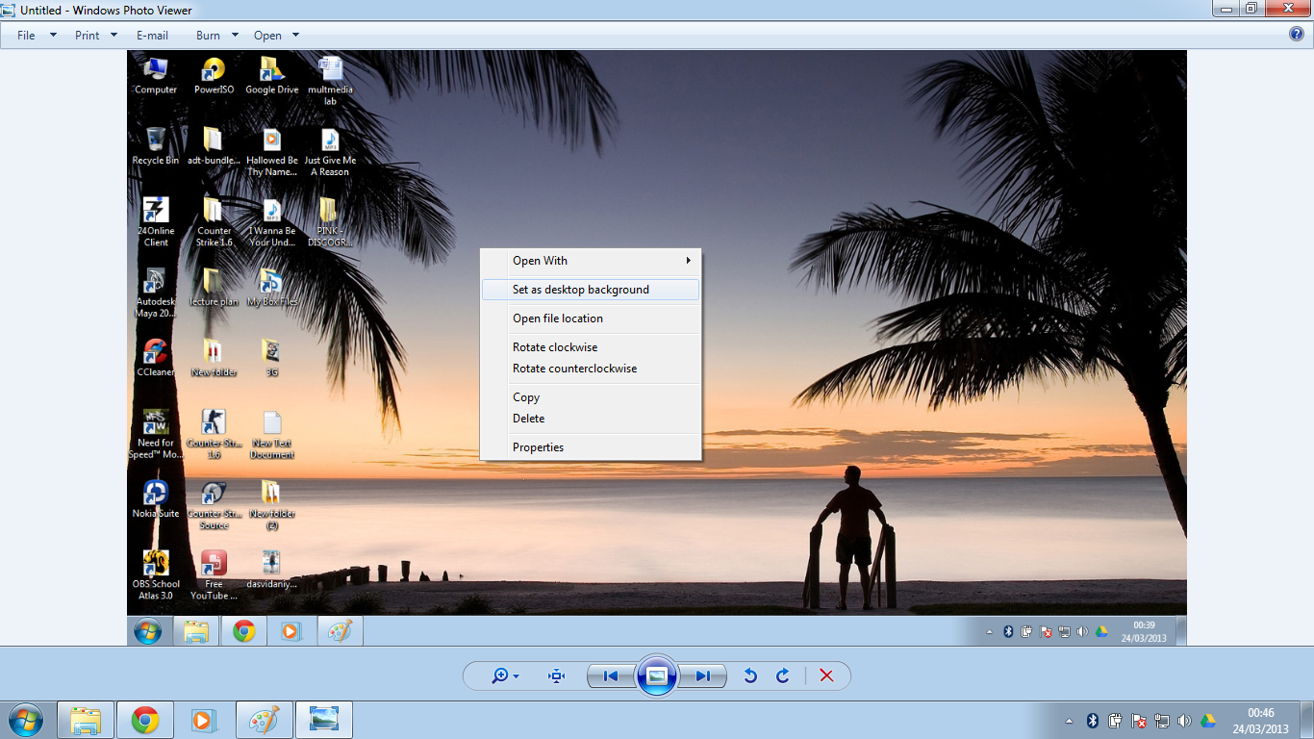Click the Just Give Me A Reason file
1314x739 pixels.
(x=330, y=152)
